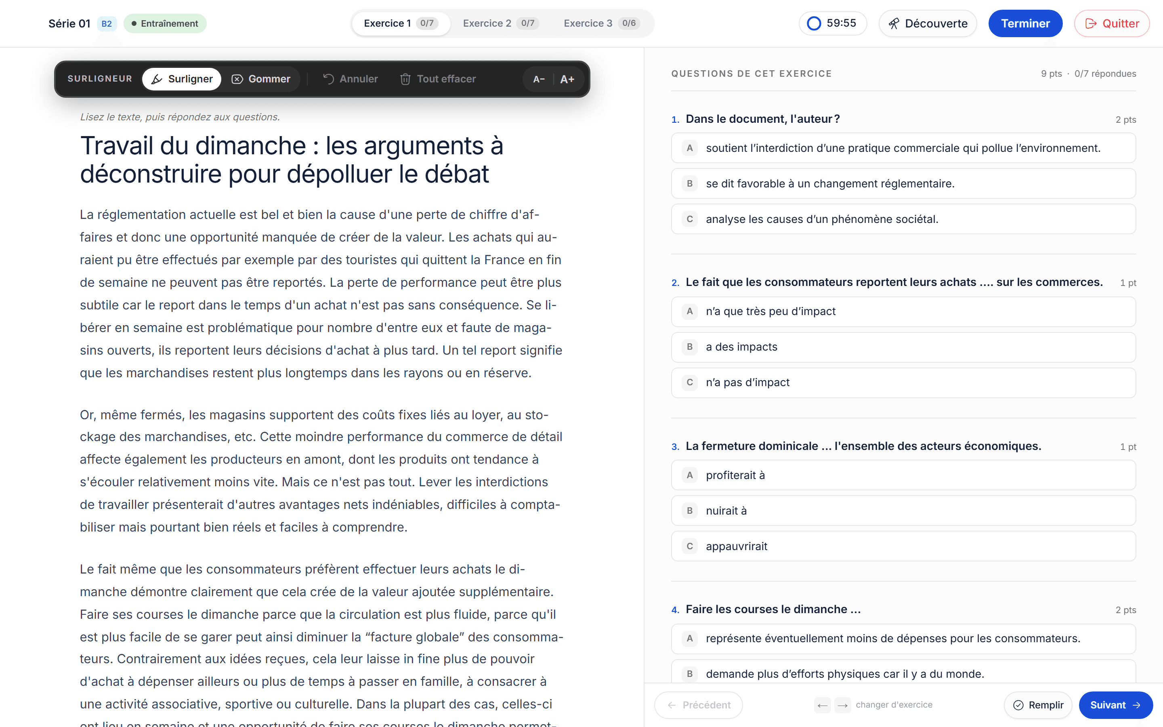Open the Découverte mode button
The image size is (1163, 727).
[x=928, y=23]
